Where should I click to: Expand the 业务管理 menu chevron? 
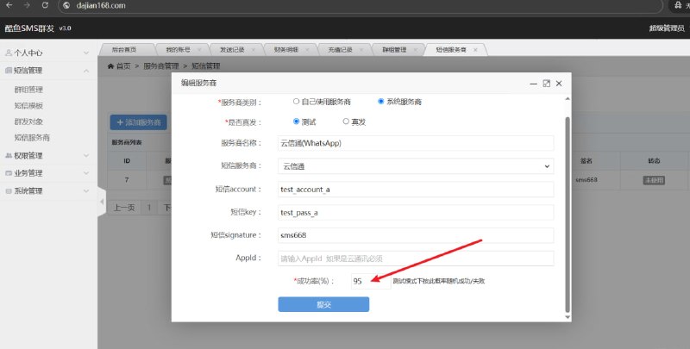click(86, 173)
